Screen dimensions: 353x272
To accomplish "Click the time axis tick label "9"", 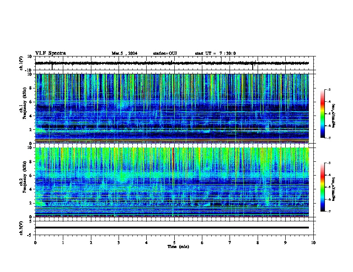I will click(285, 243).
